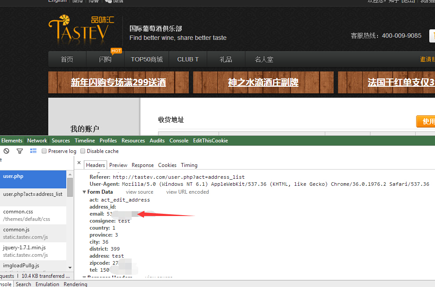Open the Profiles devtools tab
The image size is (435, 287).
coord(108,141)
